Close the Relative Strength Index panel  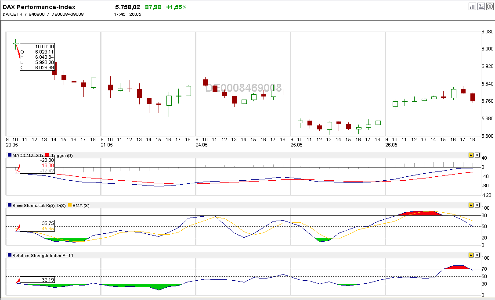click(x=477, y=255)
